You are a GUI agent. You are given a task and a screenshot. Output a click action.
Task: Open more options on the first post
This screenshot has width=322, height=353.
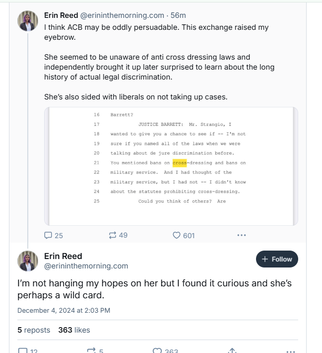pyautogui.click(x=241, y=235)
